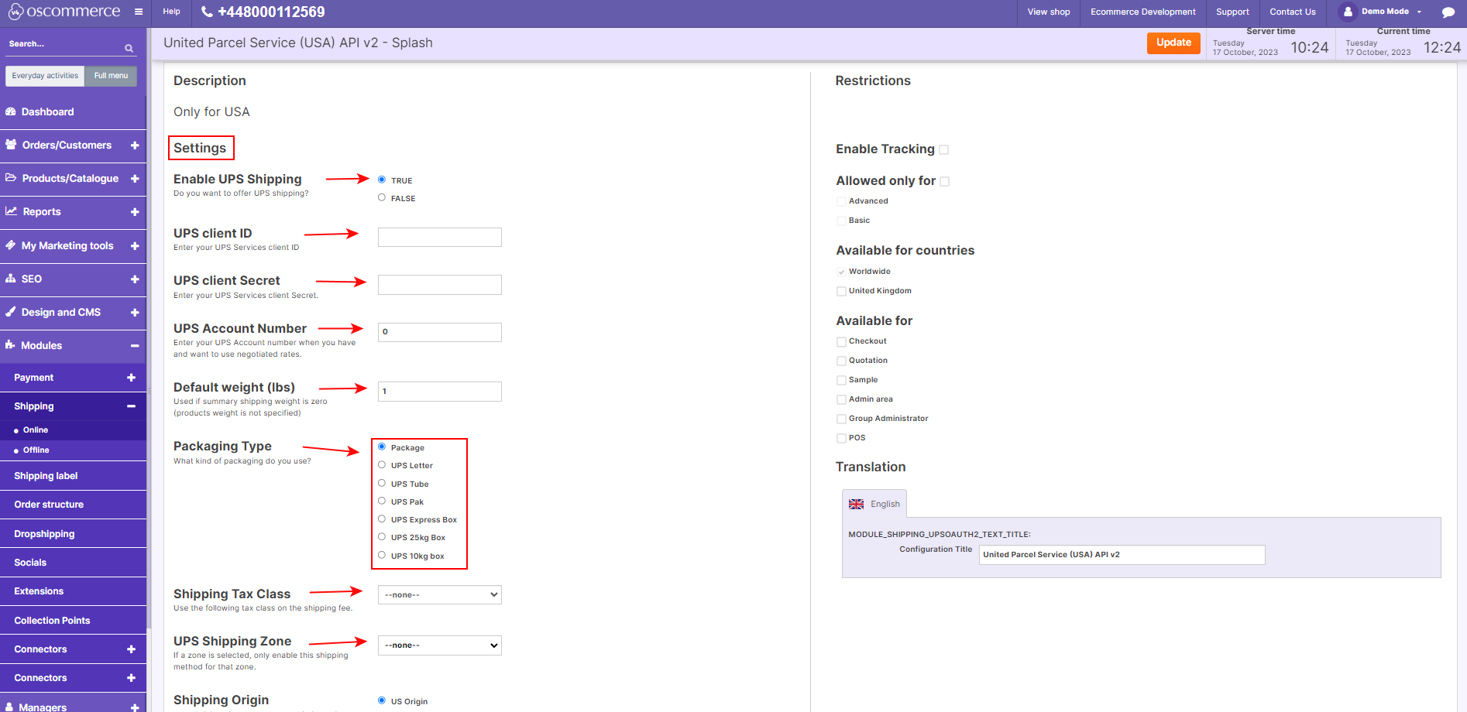Collapse the Modules section minus icon

(135, 346)
